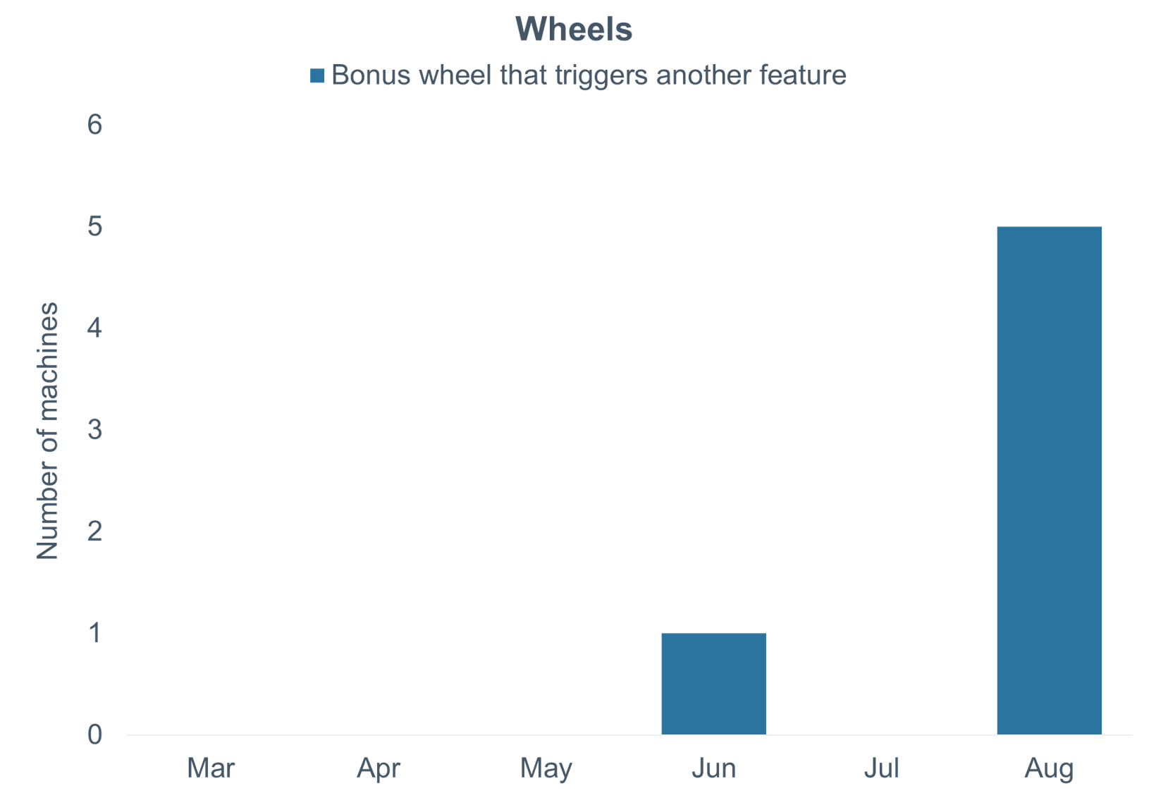Click the y-axis value 6
The width and height of the screenshot is (1149, 793).
pos(94,125)
